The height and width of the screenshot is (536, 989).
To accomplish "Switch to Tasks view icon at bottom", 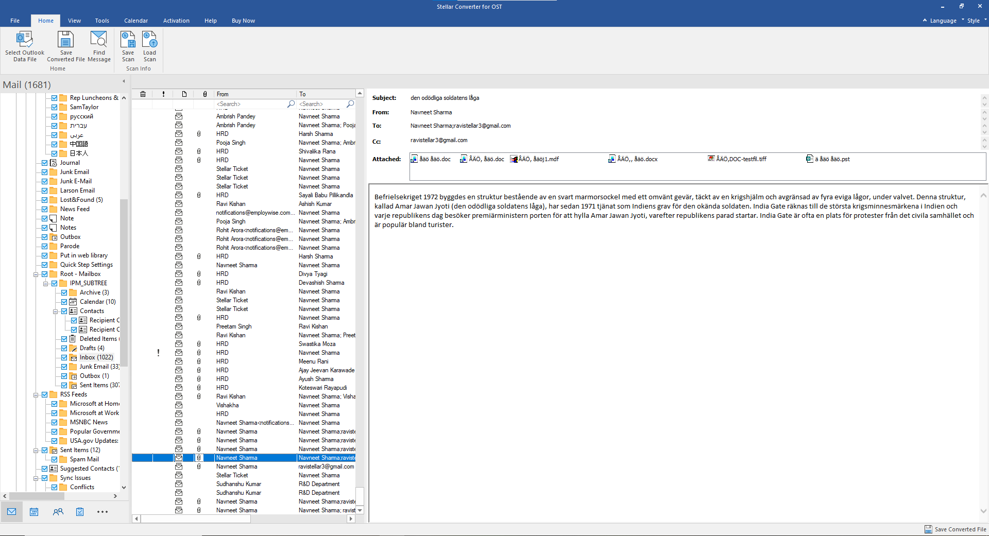I will (80, 512).
